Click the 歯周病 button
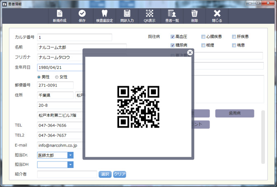The image size is (277, 187). pos(235,113)
